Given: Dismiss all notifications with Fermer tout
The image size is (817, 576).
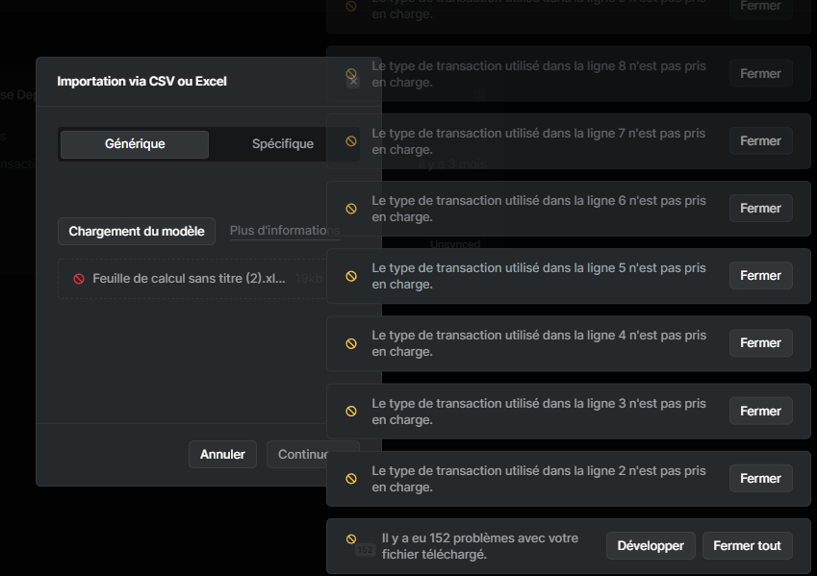Looking at the screenshot, I should tap(747, 545).
